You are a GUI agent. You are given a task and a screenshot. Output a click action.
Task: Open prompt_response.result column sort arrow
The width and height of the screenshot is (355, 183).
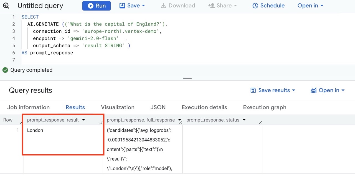click(83, 120)
